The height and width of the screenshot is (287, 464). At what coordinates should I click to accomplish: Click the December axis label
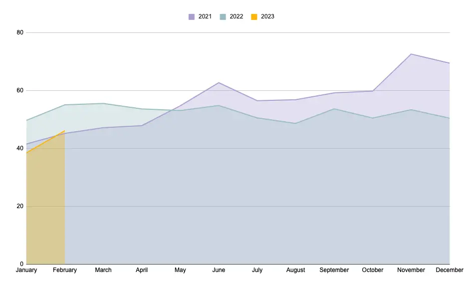(449, 270)
